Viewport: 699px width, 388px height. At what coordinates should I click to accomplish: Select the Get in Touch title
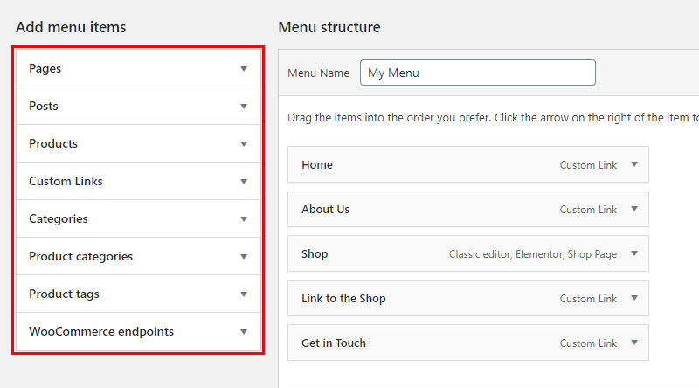point(334,343)
